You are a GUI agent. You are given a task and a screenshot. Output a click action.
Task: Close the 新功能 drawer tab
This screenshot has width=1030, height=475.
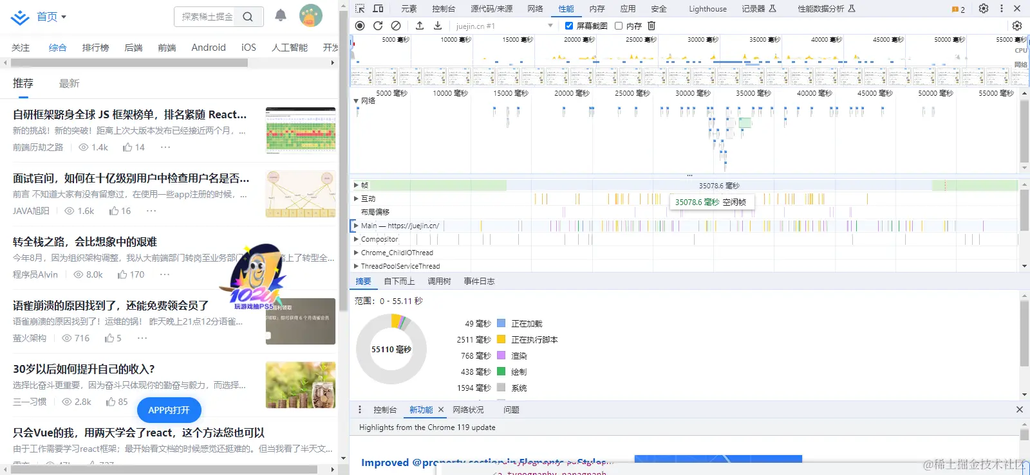(x=441, y=409)
